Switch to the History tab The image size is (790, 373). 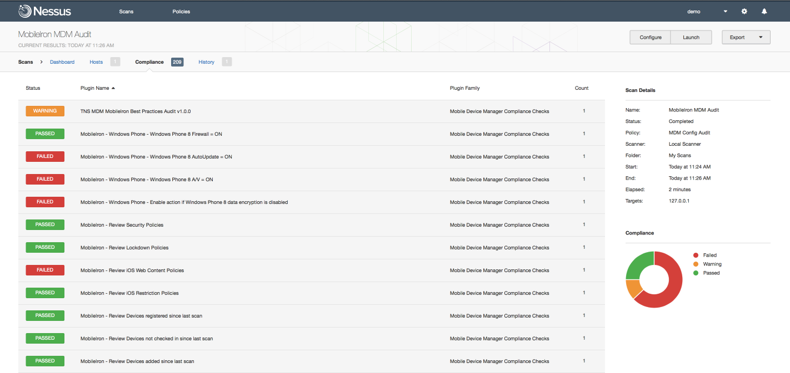coord(206,62)
